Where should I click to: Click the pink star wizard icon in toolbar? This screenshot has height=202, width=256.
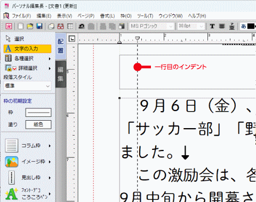[x=9, y=26]
